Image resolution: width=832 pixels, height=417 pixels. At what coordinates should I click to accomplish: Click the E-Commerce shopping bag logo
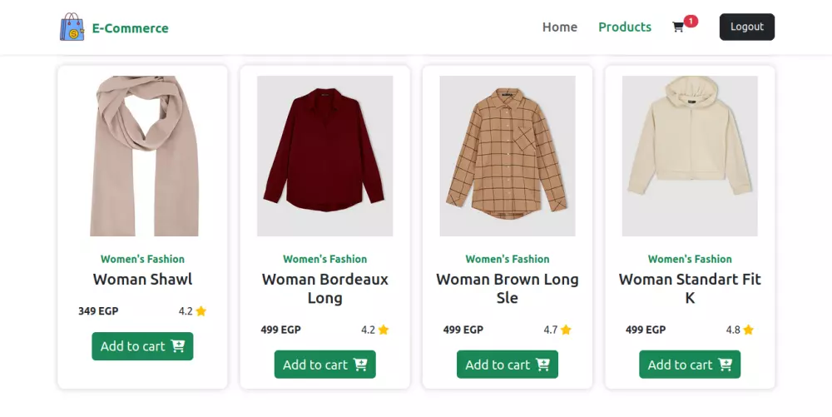(x=72, y=27)
